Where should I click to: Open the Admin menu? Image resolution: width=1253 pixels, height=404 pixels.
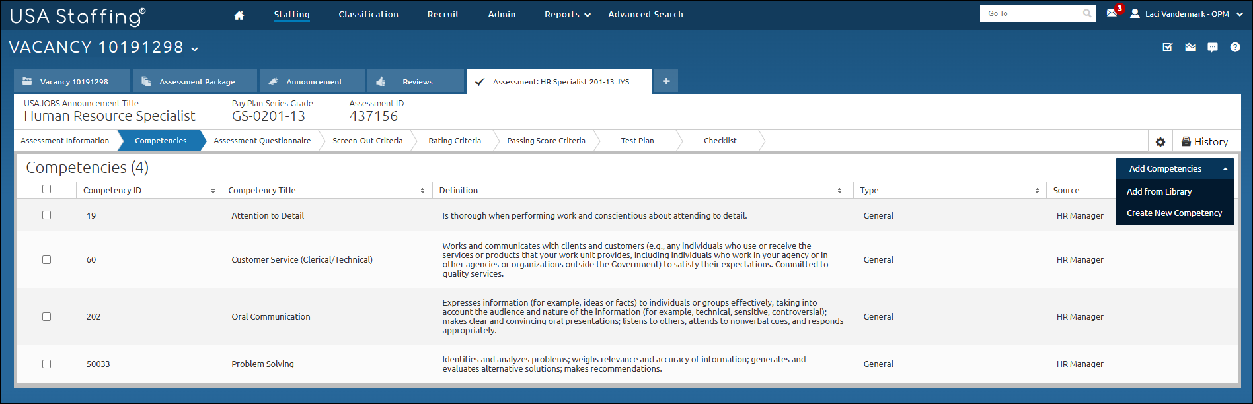(x=502, y=14)
